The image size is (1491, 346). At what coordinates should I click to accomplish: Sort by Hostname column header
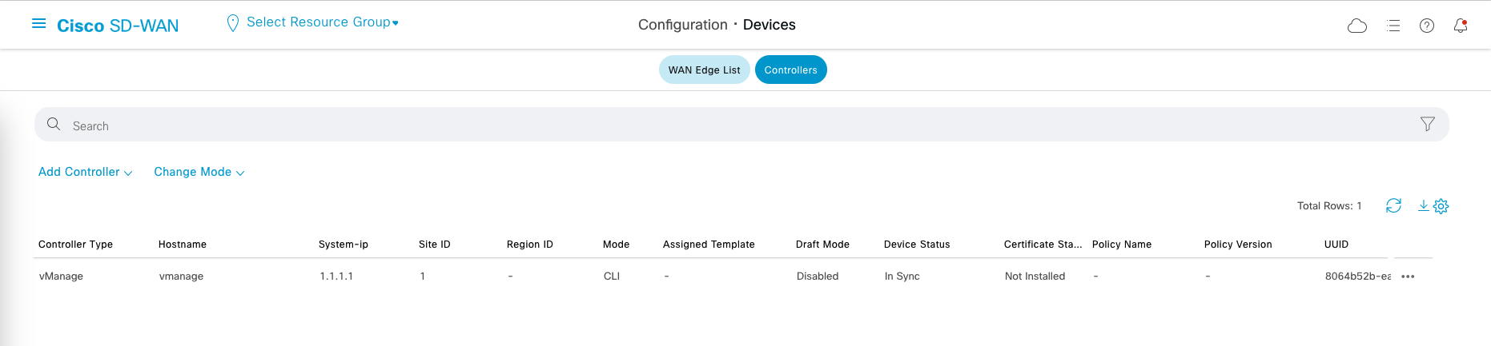pyautogui.click(x=183, y=245)
